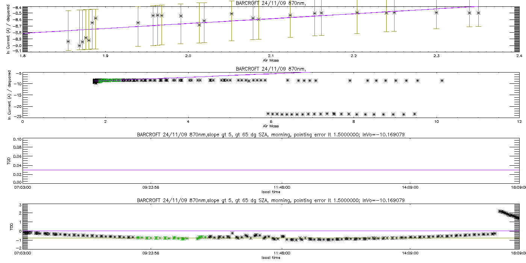Click the leftmost point of the lower row near -24

click(268, 113)
